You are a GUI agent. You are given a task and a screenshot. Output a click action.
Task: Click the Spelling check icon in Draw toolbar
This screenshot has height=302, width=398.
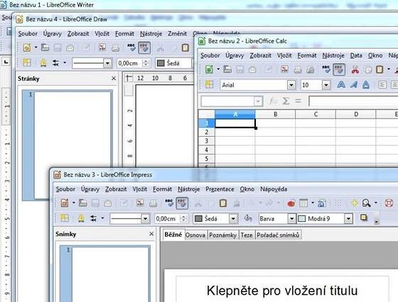(131, 47)
